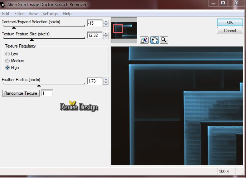This screenshot has width=246, height=178.
Task: Decrease Contract/Expand Selection value with down arrow
Action: pyautogui.click(x=106, y=25)
